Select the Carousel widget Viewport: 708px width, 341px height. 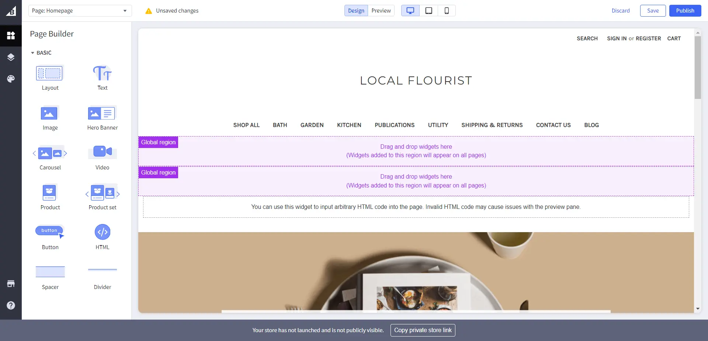pos(50,157)
